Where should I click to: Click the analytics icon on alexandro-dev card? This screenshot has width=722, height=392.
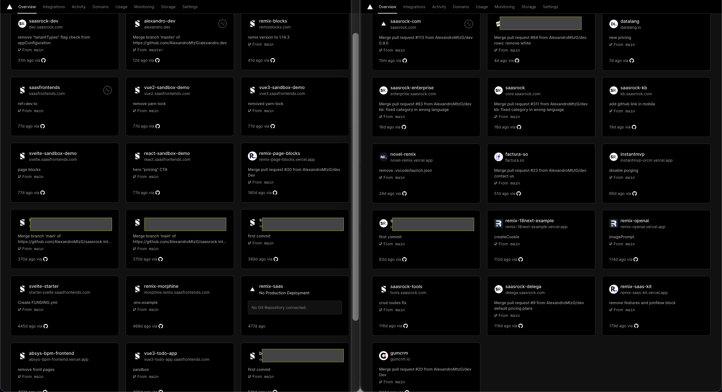pos(223,24)
